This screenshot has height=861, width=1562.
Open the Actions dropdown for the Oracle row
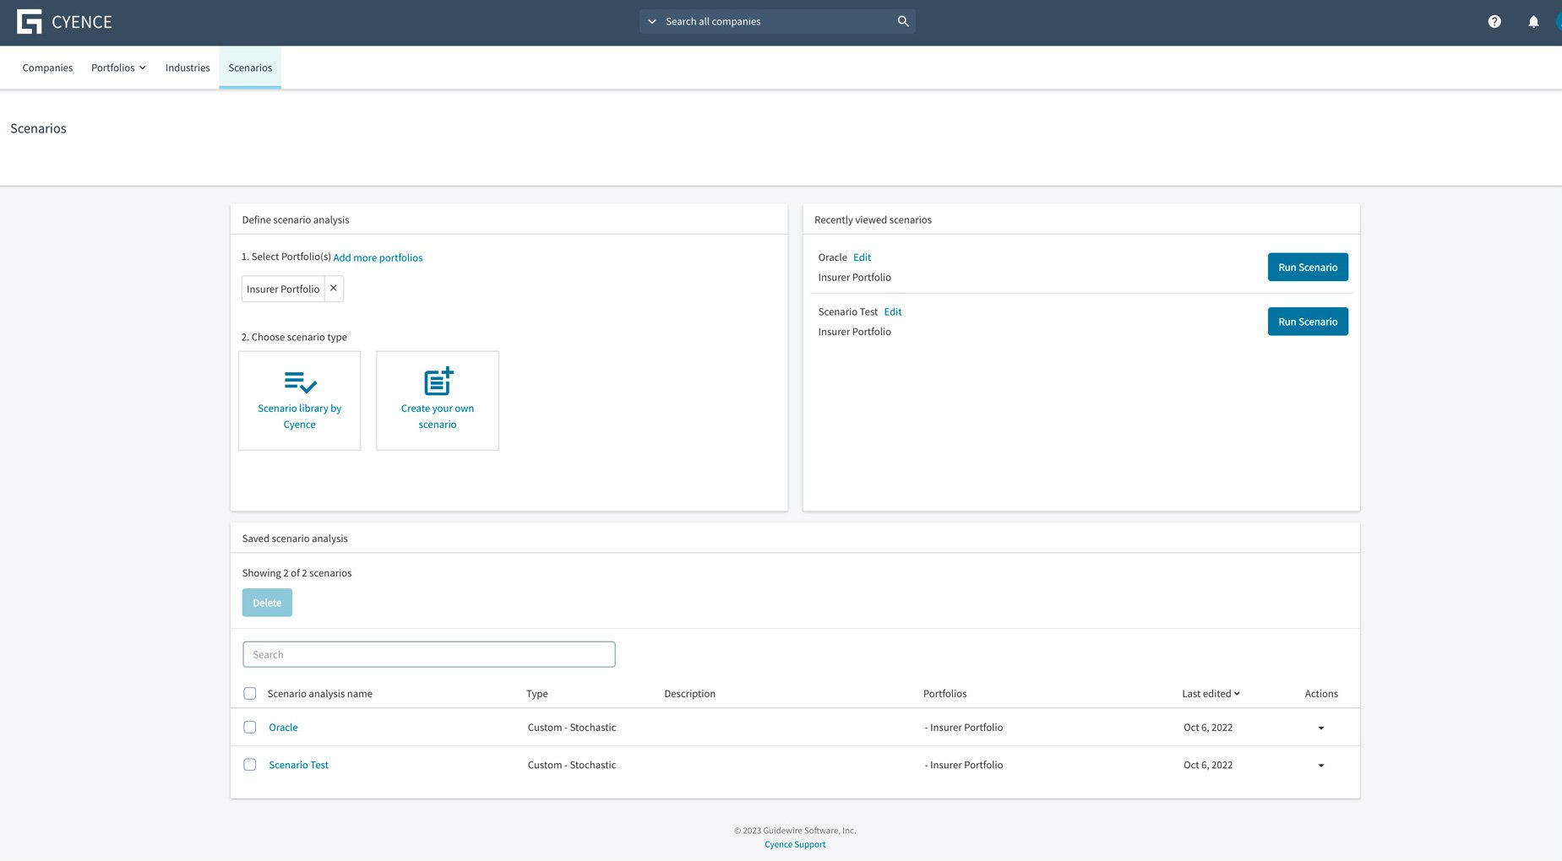(x=1320, y=727)
